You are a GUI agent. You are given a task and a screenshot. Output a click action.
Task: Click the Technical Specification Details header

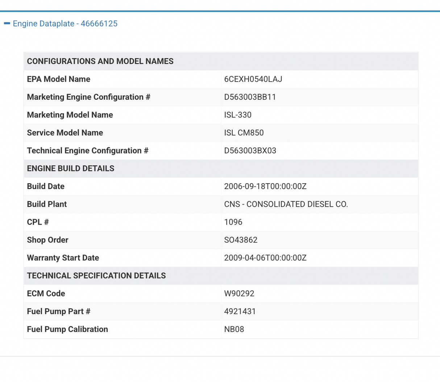tap(96, 276)
